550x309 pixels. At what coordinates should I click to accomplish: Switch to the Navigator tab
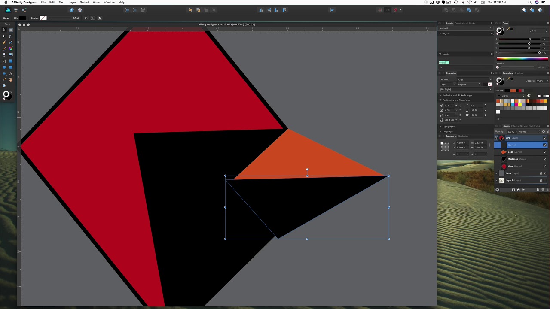pyautogui.click(x=463, y=136)
